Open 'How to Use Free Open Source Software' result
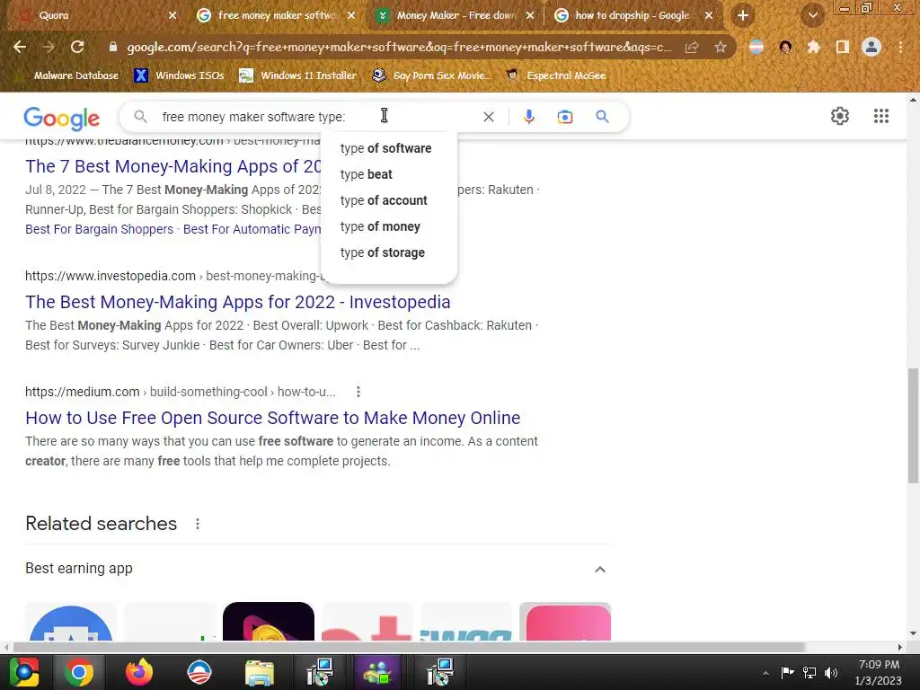The width and height of the screenshot is (920, 690). (x=273, y=418)
